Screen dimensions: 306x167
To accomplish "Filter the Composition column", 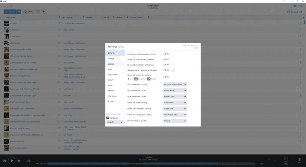I will (x=59, y=17).
